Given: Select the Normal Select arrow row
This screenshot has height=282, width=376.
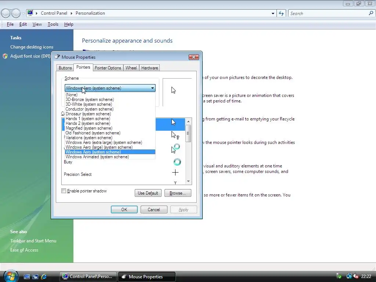Looking at the screenshot, I should [170, 124].
